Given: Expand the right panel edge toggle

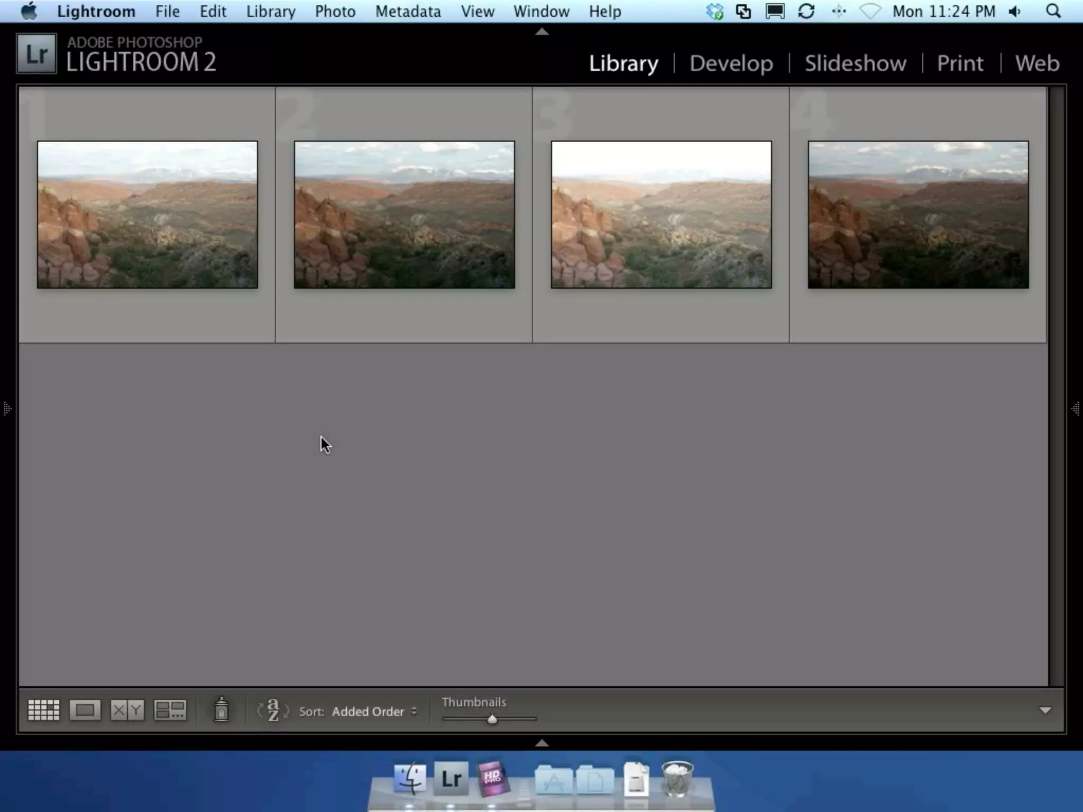Looking at the screenshot, I should point(1076,408).
